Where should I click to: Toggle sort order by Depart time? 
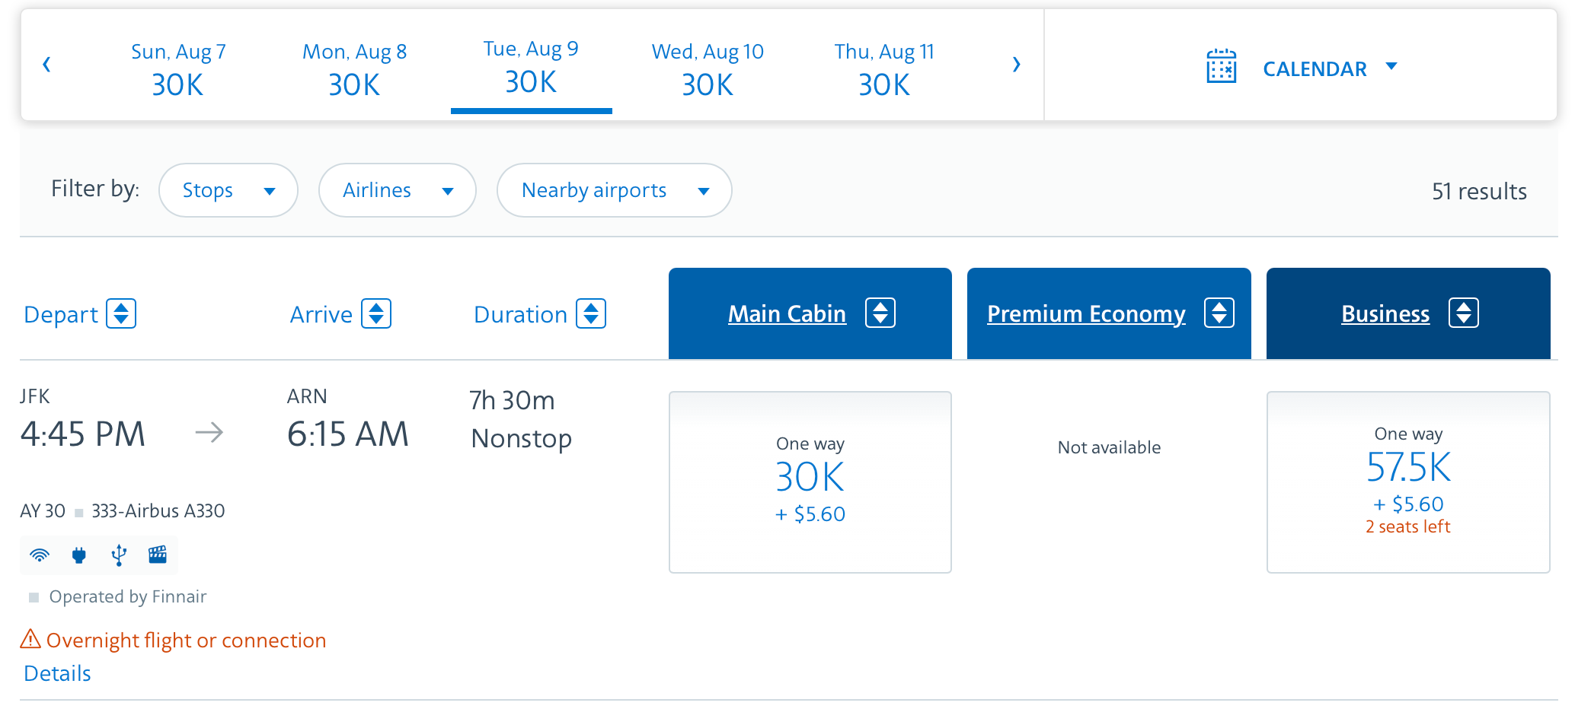click(x=121, y=313)
